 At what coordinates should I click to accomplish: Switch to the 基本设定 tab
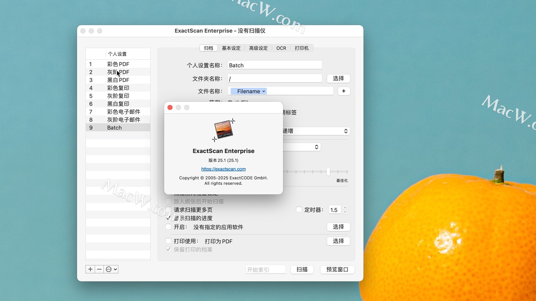(x=231, y=48)
